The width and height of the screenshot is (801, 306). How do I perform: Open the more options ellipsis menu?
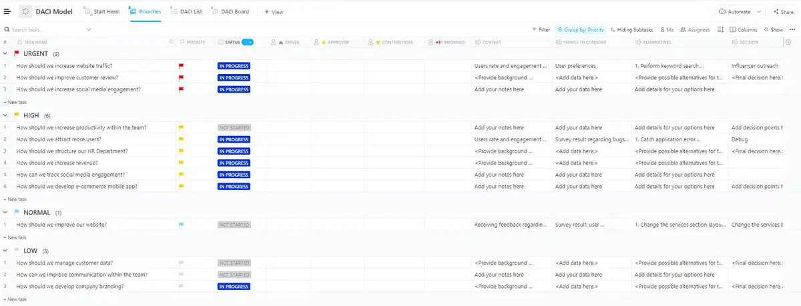coord(791,29)
